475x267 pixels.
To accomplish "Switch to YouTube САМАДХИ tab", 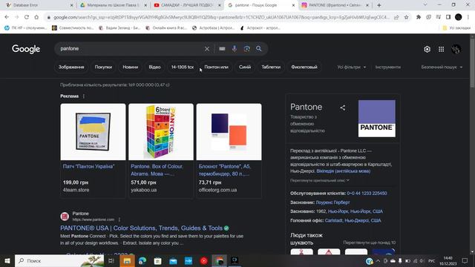I will click(x=187, y=5).
